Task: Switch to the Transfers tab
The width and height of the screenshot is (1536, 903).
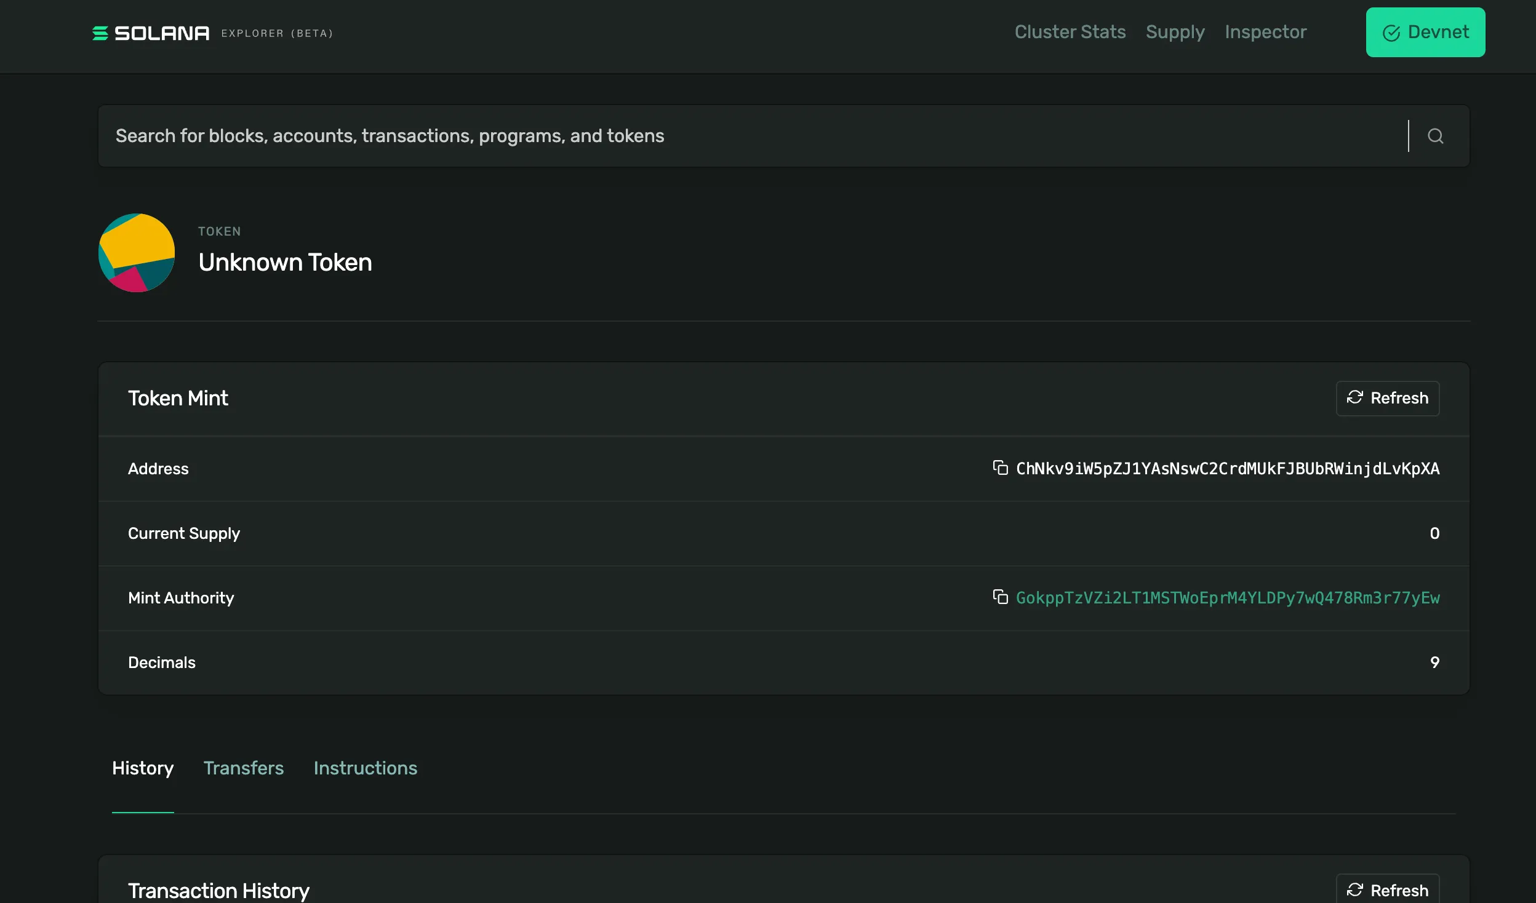Action: tap(244, 768)
